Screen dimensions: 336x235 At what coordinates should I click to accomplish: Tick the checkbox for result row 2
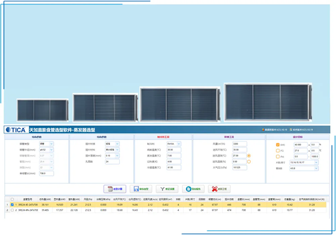click(12, 210)
